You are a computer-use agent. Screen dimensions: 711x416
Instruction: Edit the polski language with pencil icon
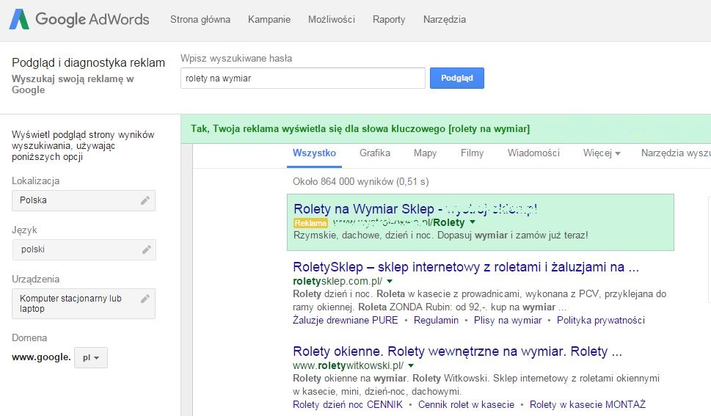(x=146, y=249)
